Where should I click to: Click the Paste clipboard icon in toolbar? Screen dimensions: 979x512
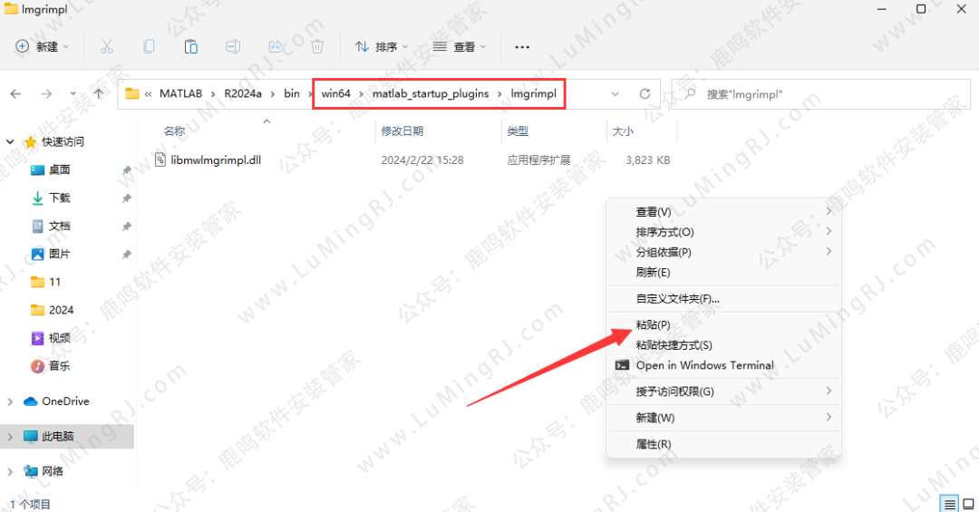(191, 47)
